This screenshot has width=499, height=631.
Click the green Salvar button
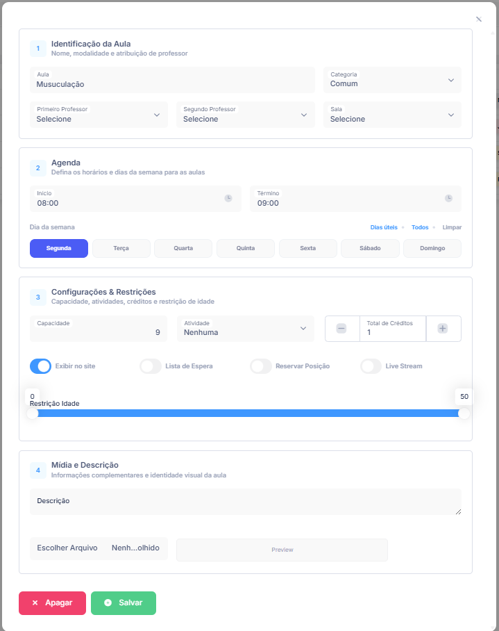tap(124, 603)
